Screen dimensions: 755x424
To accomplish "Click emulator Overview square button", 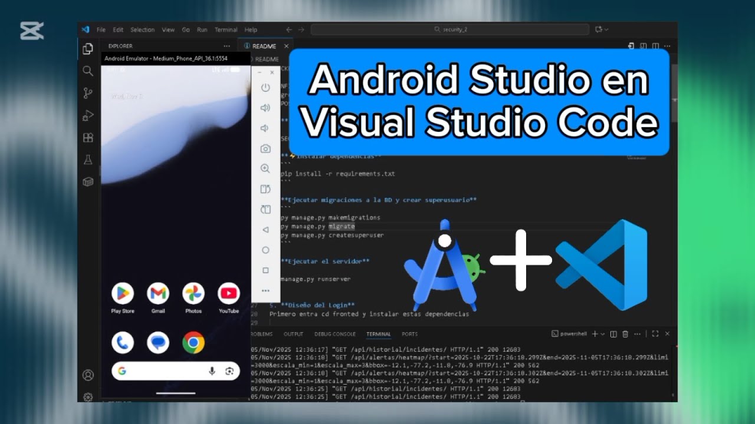I will click(265, 270).
